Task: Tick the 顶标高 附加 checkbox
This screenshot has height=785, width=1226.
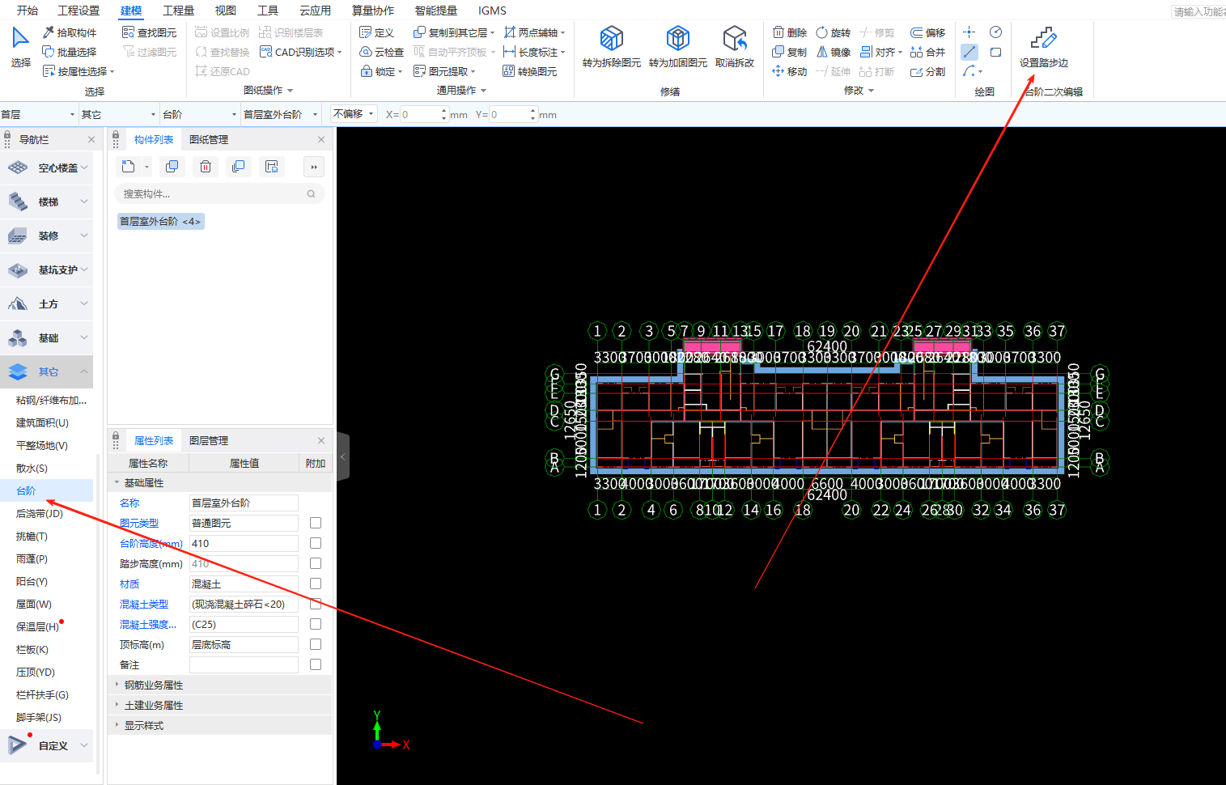Action: pos(316,644)
